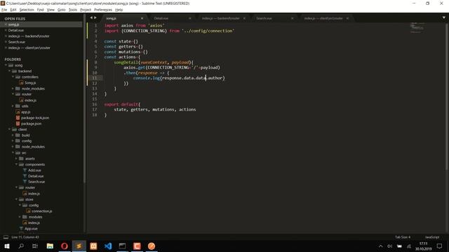449x252 pixels.
Task: Open the Project menu
Action: tap(86, 10)
